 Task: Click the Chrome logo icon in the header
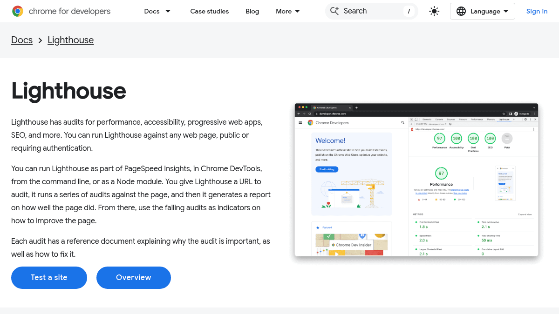(18, 11)
